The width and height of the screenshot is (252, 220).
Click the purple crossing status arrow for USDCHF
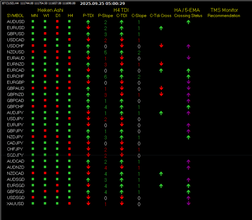click(x=188, y=46)
